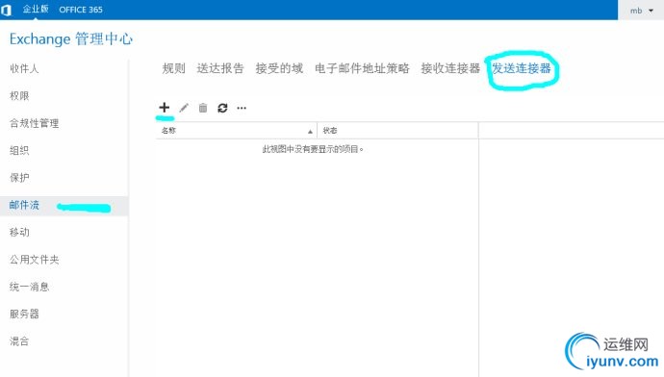The width and height of the screenshot is (664, 377).
Task: Click the plus icon to add connector
Action: [165, 108]
